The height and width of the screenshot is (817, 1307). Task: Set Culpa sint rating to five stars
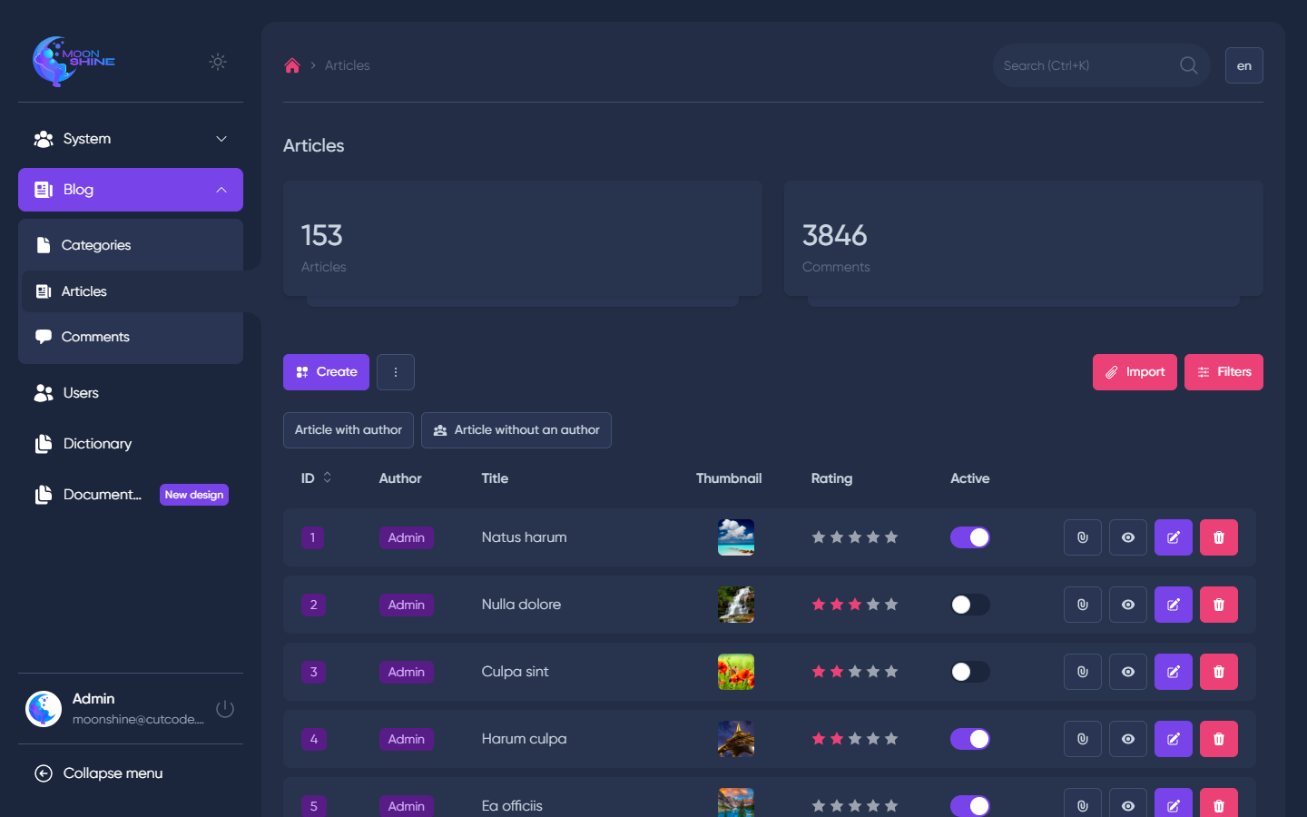891,672
